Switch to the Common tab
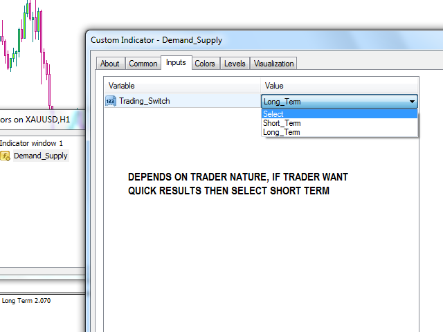The image size is (443, 332). pos(143,64)
